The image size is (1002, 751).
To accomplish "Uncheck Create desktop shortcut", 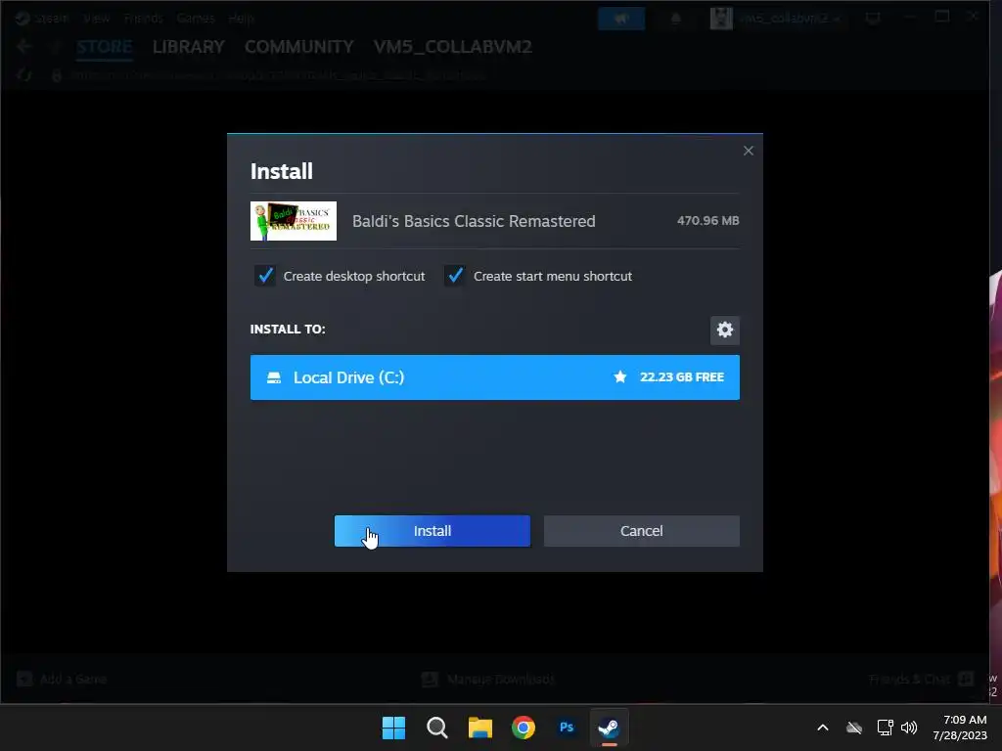I will point(265,276).
